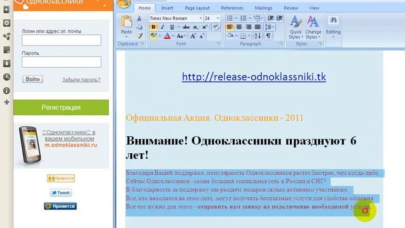Open the Paragraph dialog launcher

tap(281, 44)
